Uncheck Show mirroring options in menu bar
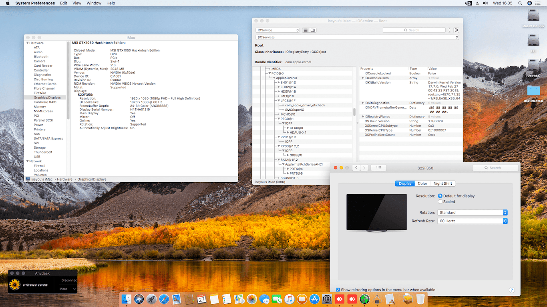 (338, 290)
